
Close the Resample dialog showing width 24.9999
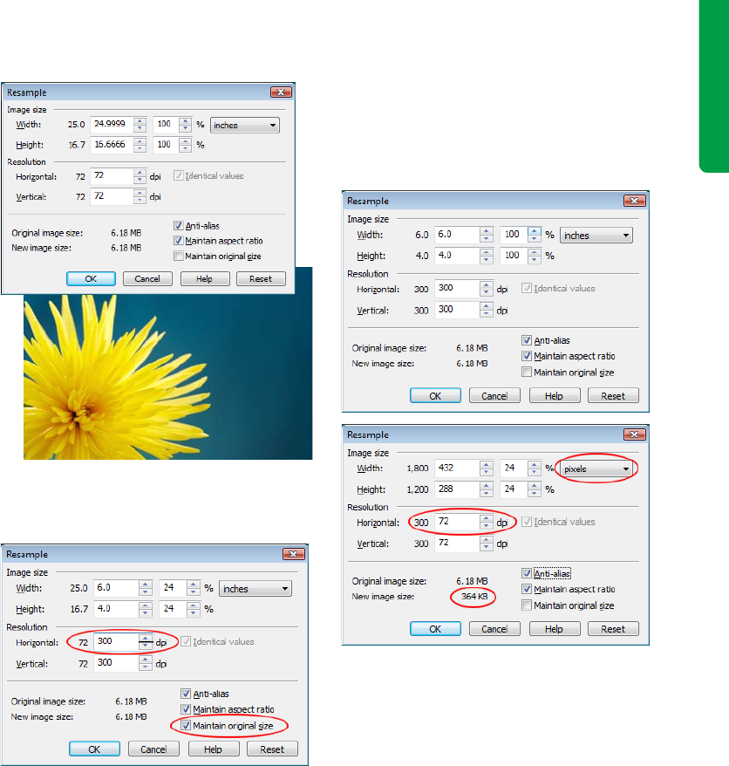[281, 92]
